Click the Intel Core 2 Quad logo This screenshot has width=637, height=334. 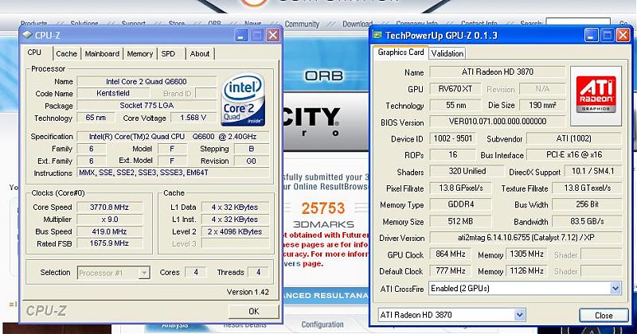[243, 99]
